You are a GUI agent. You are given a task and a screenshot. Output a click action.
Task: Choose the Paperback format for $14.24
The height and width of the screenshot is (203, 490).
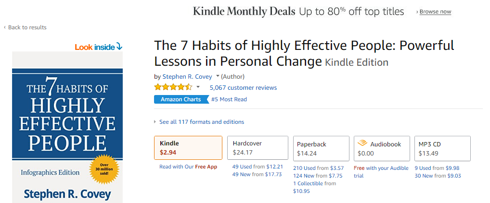coord(321,148)
